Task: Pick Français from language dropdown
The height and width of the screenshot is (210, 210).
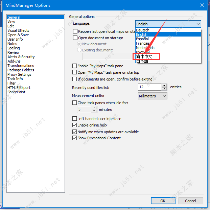Action: 168,43
